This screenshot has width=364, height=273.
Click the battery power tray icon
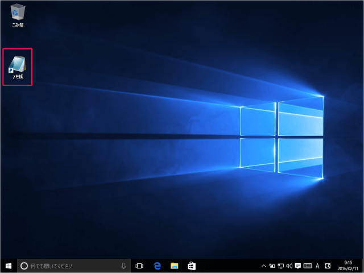pos(272,266)
